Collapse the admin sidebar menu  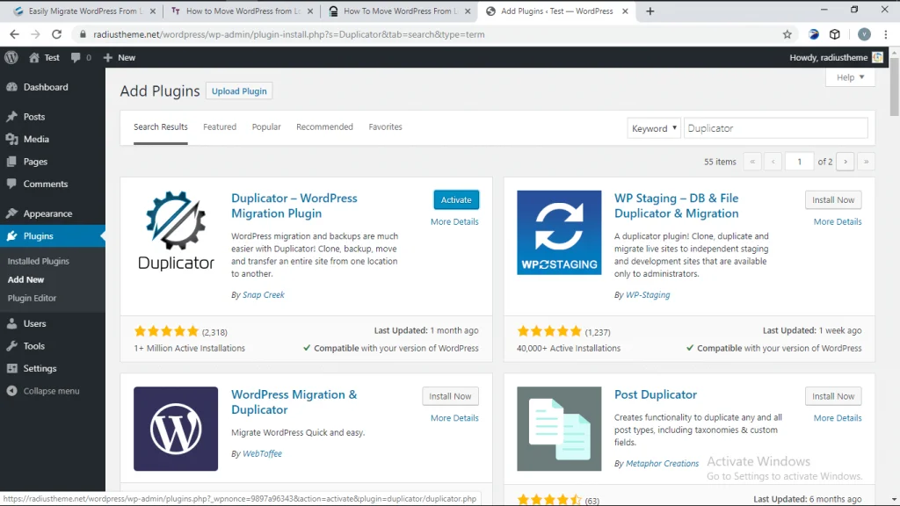51,391
